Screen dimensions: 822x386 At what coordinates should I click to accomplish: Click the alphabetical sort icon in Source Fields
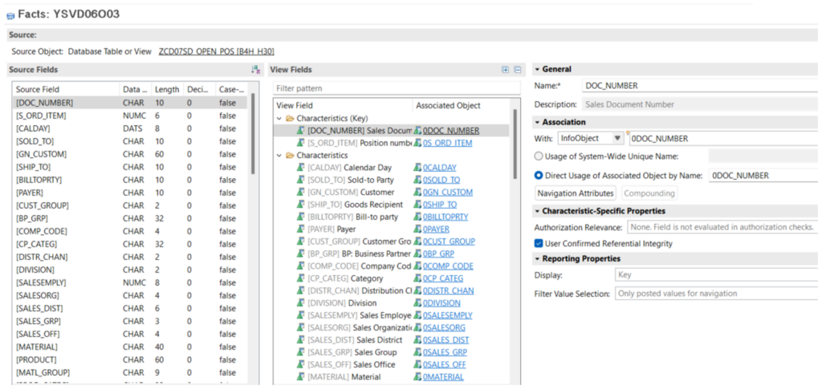(255, 70)
